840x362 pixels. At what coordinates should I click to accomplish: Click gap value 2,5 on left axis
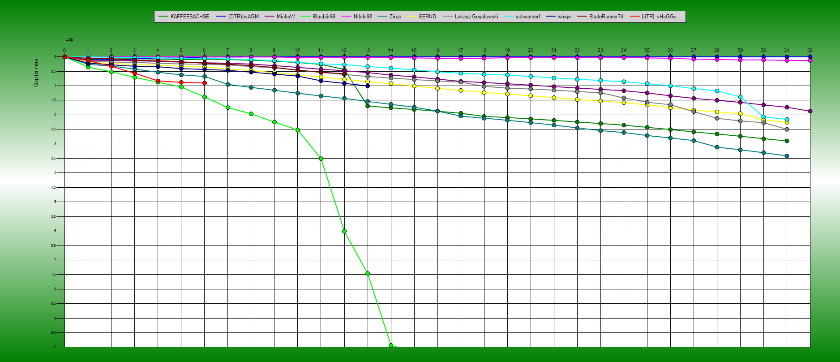pos(53,129)
